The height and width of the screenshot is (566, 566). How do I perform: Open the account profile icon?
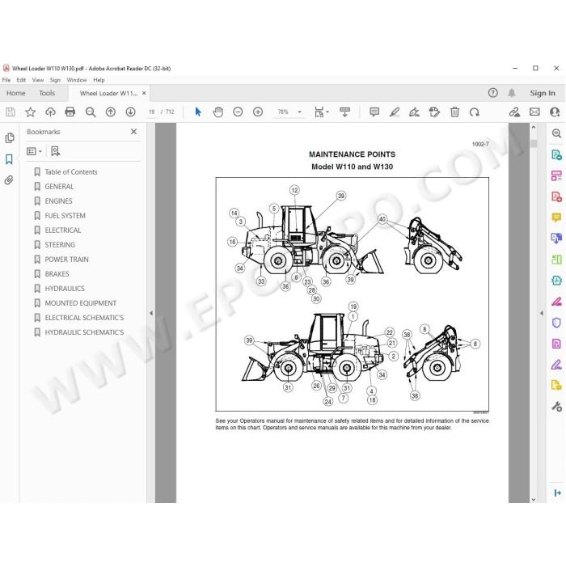[x=555, y=112]
